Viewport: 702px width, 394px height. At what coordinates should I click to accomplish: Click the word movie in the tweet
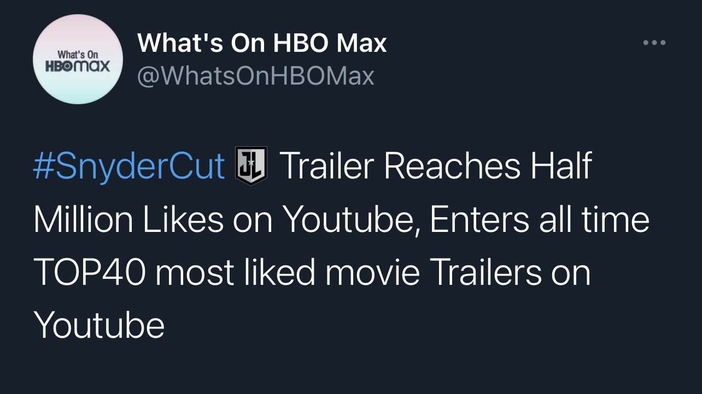click(x=373, y=273)
